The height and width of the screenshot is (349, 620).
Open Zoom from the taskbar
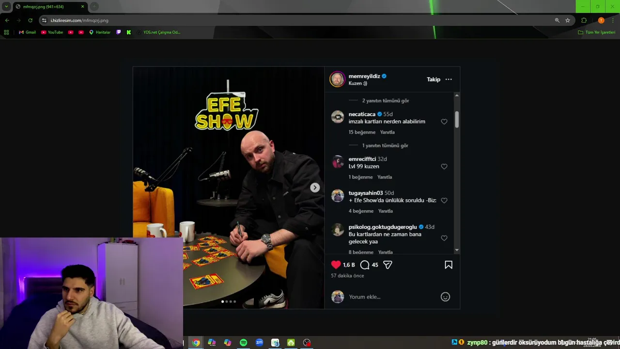click(259, 343)
